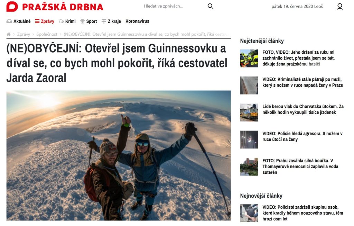
Task: Click the Krimi speech bubble icon
Action: [x=61, y=21]
